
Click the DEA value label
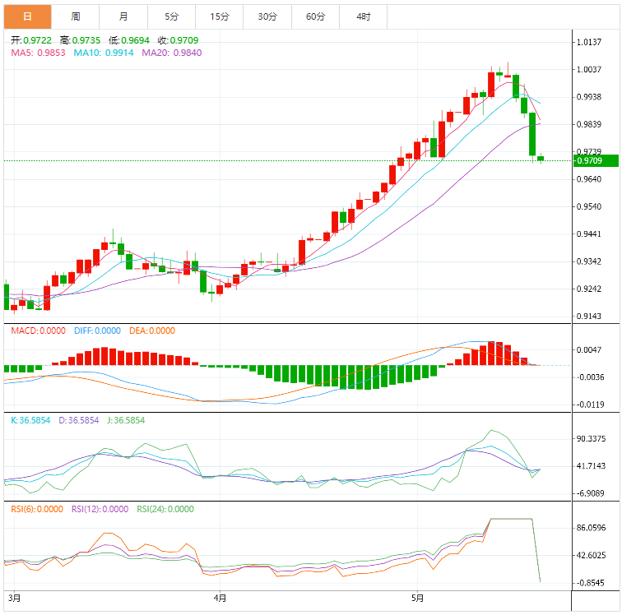click(x=152, y=331)
